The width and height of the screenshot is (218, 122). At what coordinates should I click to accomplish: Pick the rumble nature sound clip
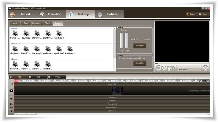[48, 65]
